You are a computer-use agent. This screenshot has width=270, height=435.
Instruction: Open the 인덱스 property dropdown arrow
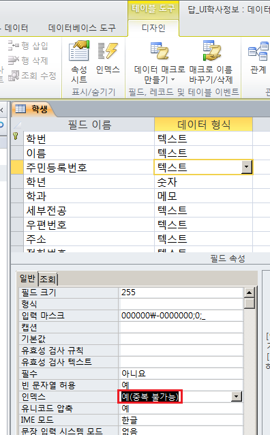[x=237, y=396]
